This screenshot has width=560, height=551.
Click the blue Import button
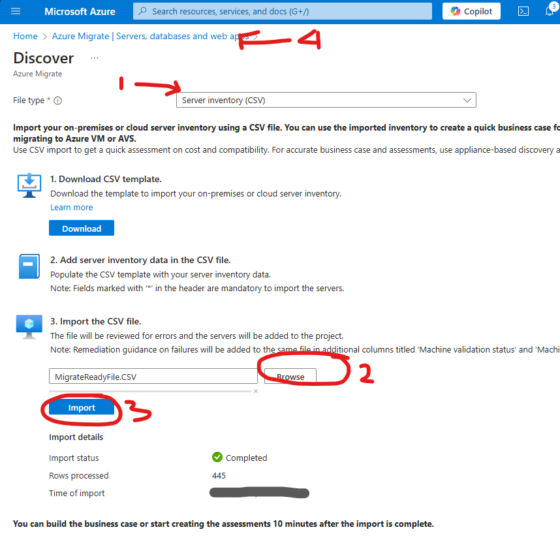82,408
